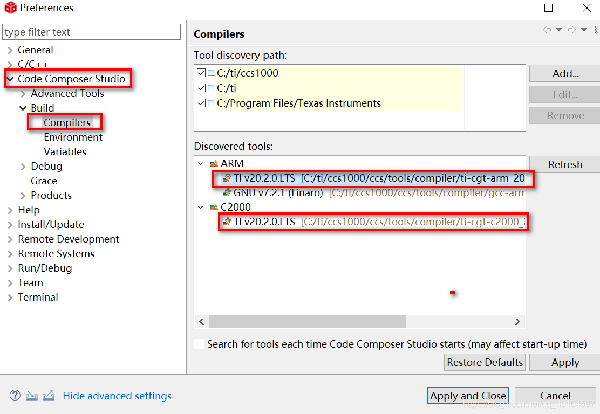Click the horizontal scrollbar thumb

coord(307,321)
